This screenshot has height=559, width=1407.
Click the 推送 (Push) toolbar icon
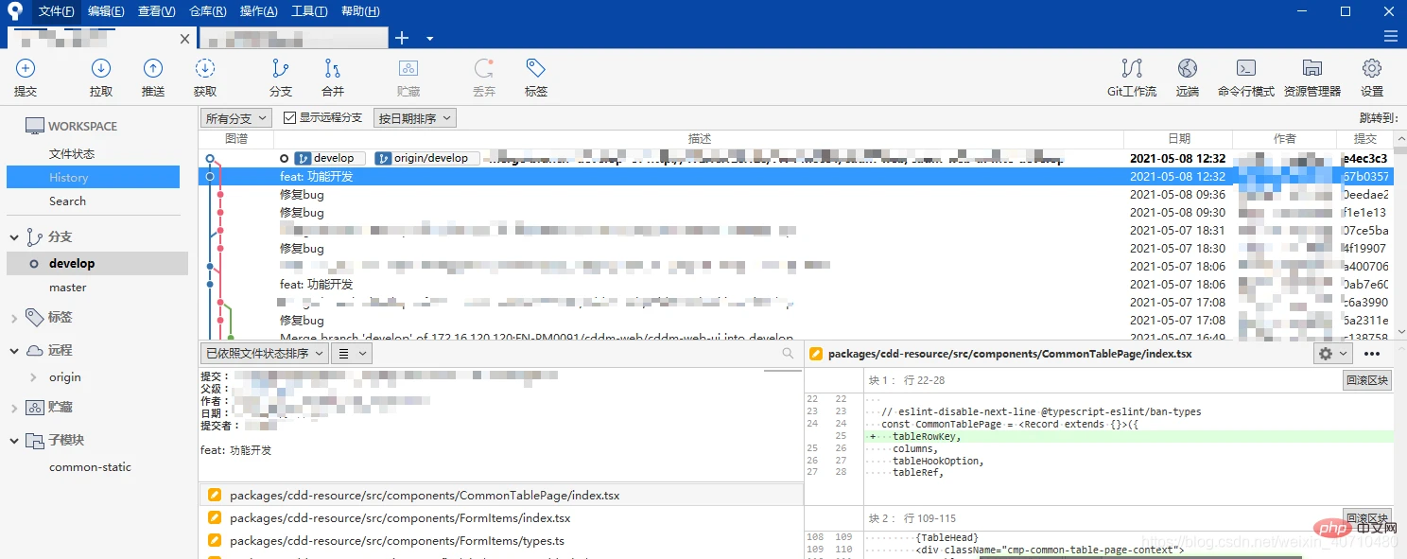(152, 69)
